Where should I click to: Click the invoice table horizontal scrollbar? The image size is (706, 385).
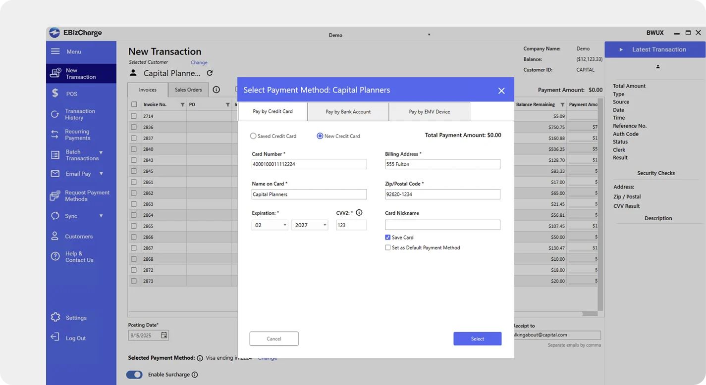(x=590, y=314)
